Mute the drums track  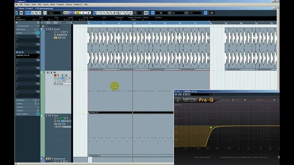(48, 29)
